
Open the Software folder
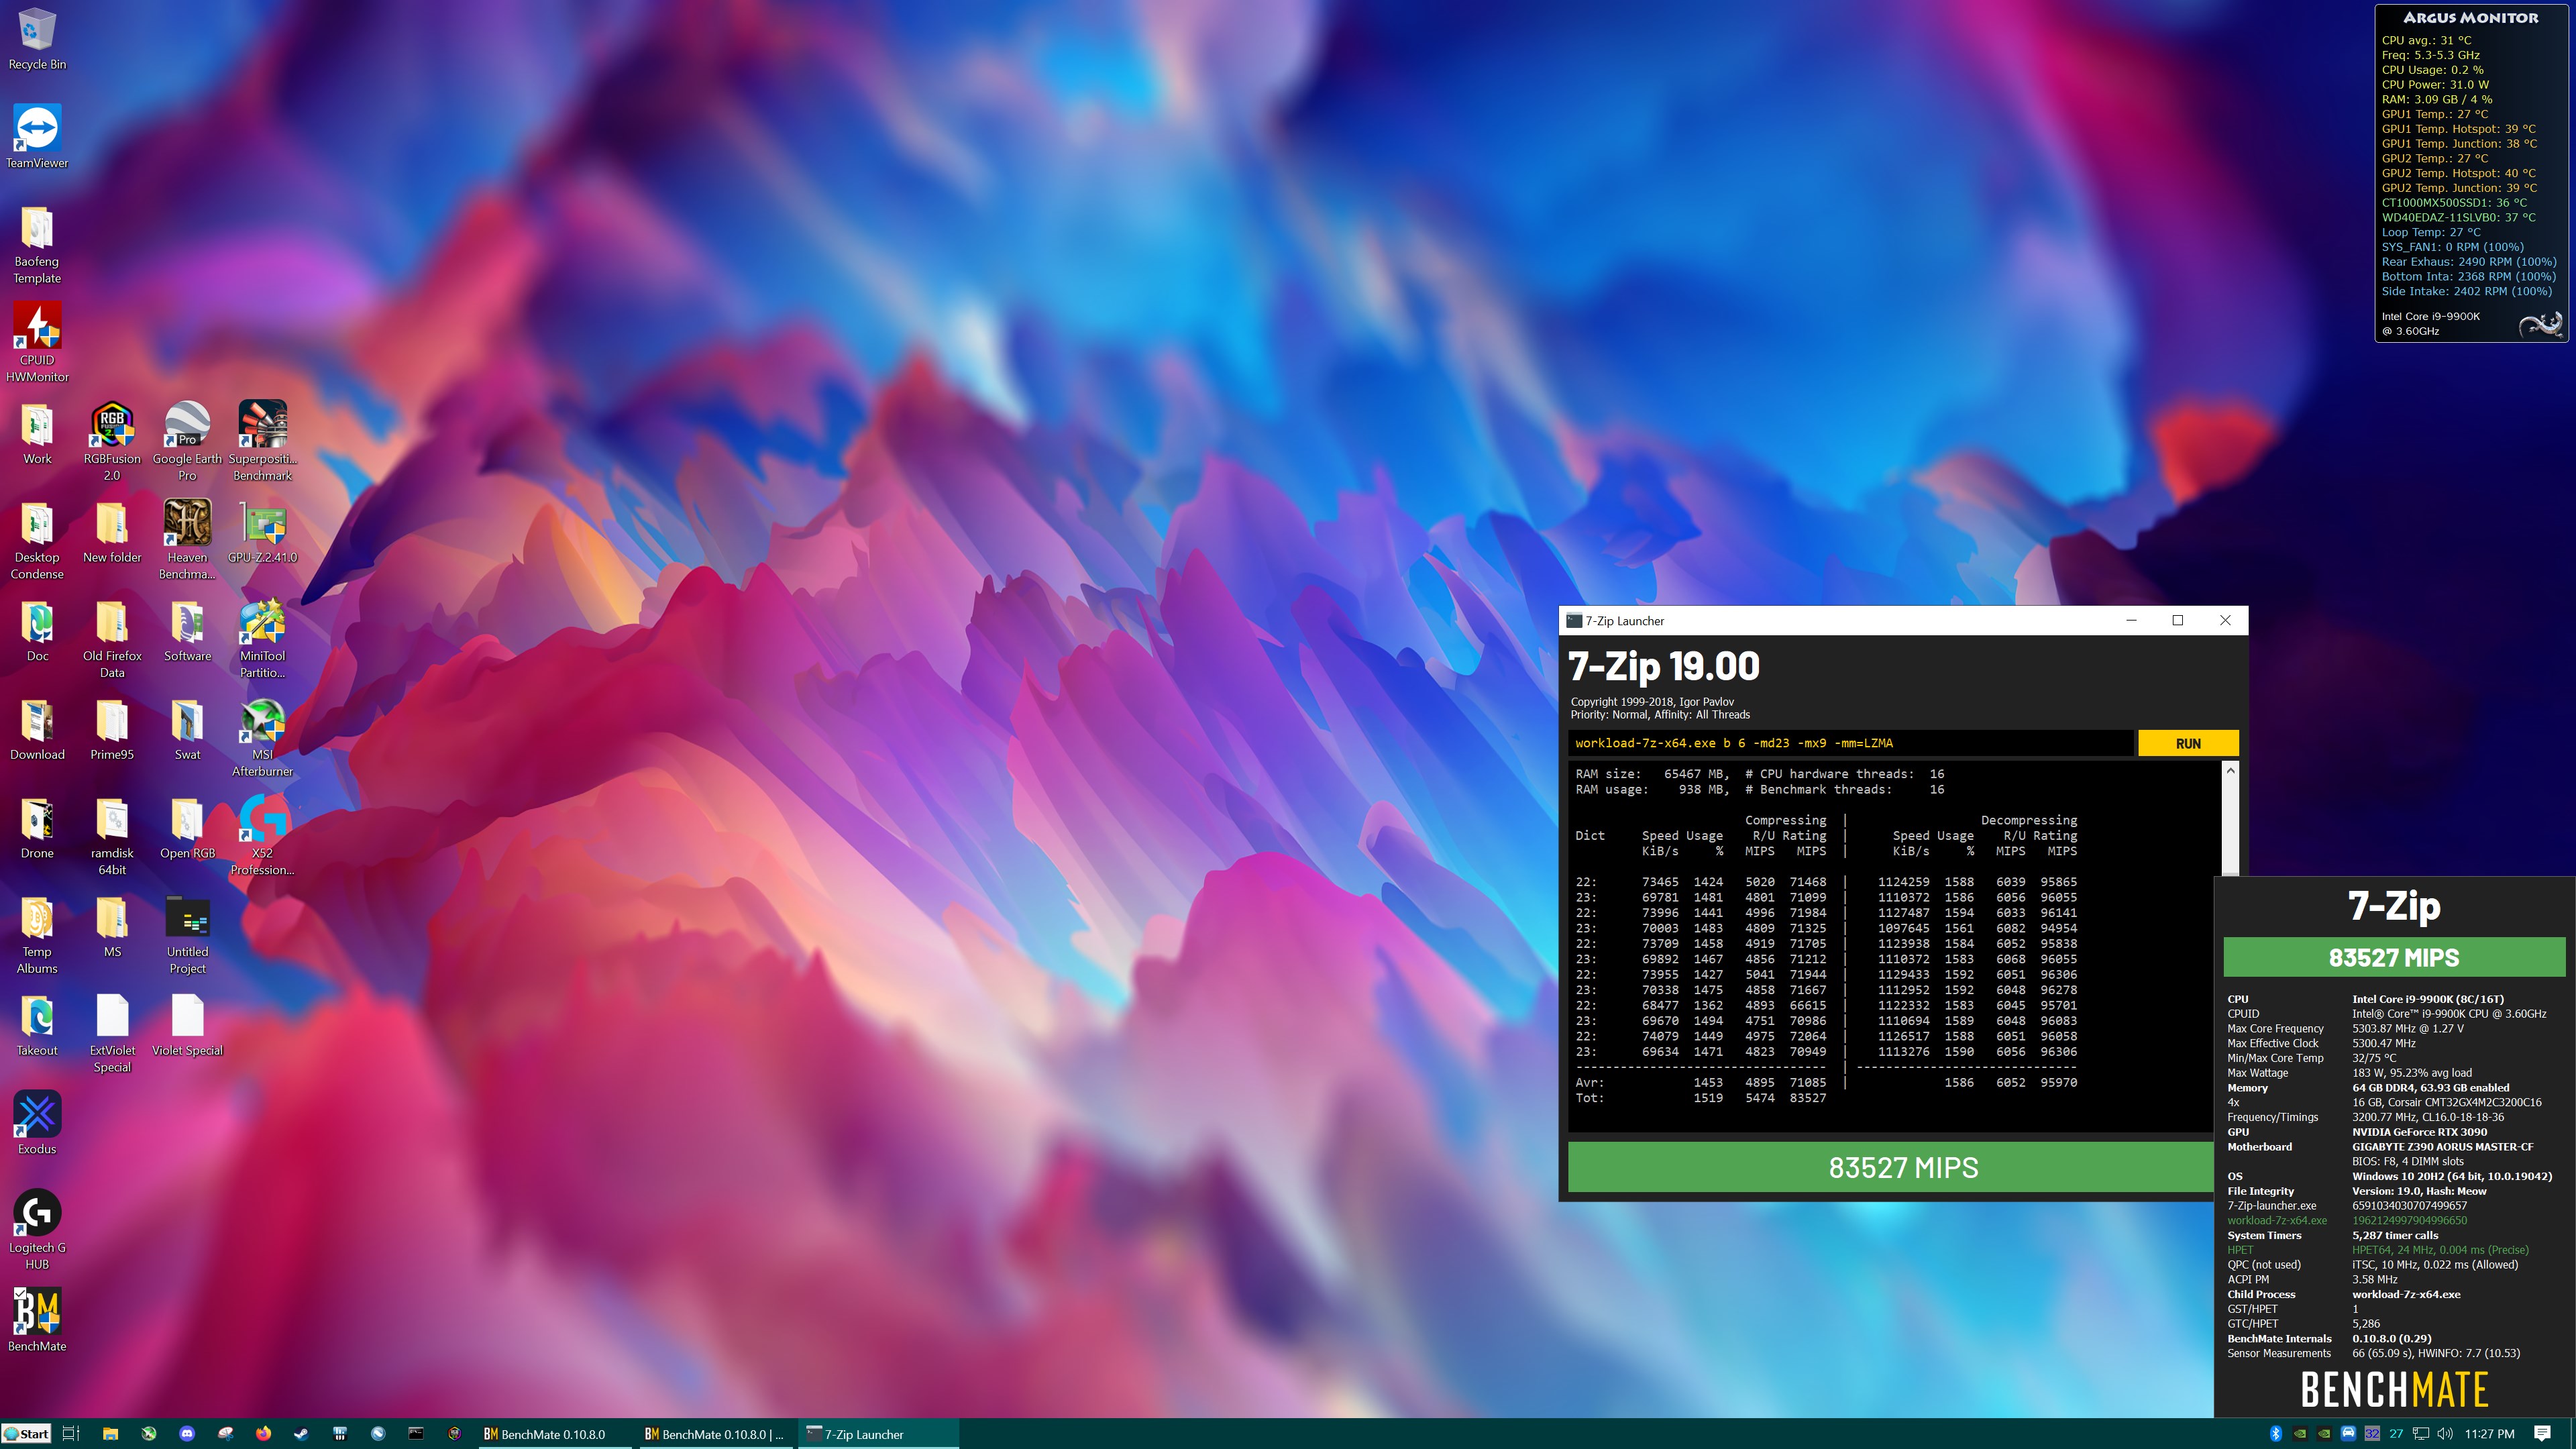pyautogui.click(x=187, y=631)
